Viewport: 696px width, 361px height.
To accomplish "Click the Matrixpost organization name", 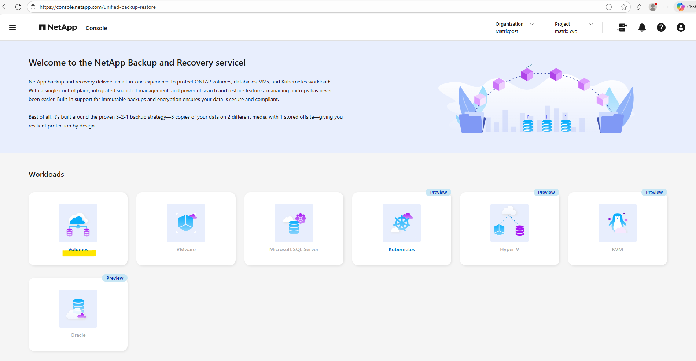I will 507,31.
